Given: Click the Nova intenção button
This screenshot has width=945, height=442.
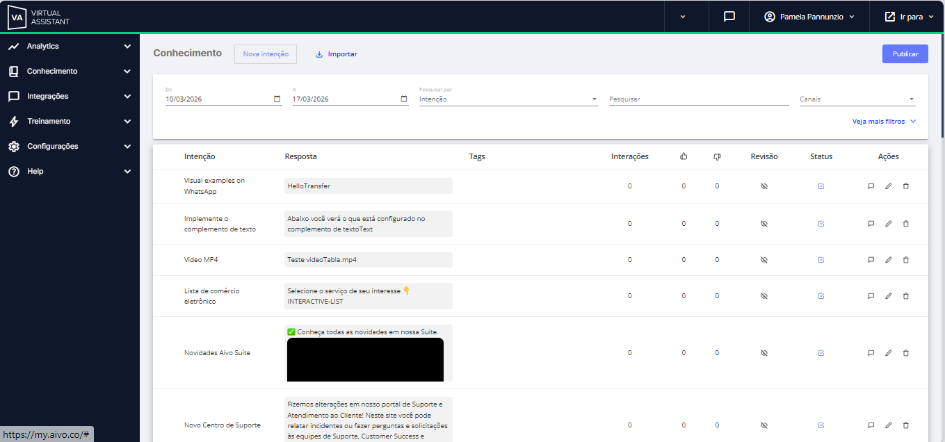Looking at the screenshot, I should tap(266, 54).
